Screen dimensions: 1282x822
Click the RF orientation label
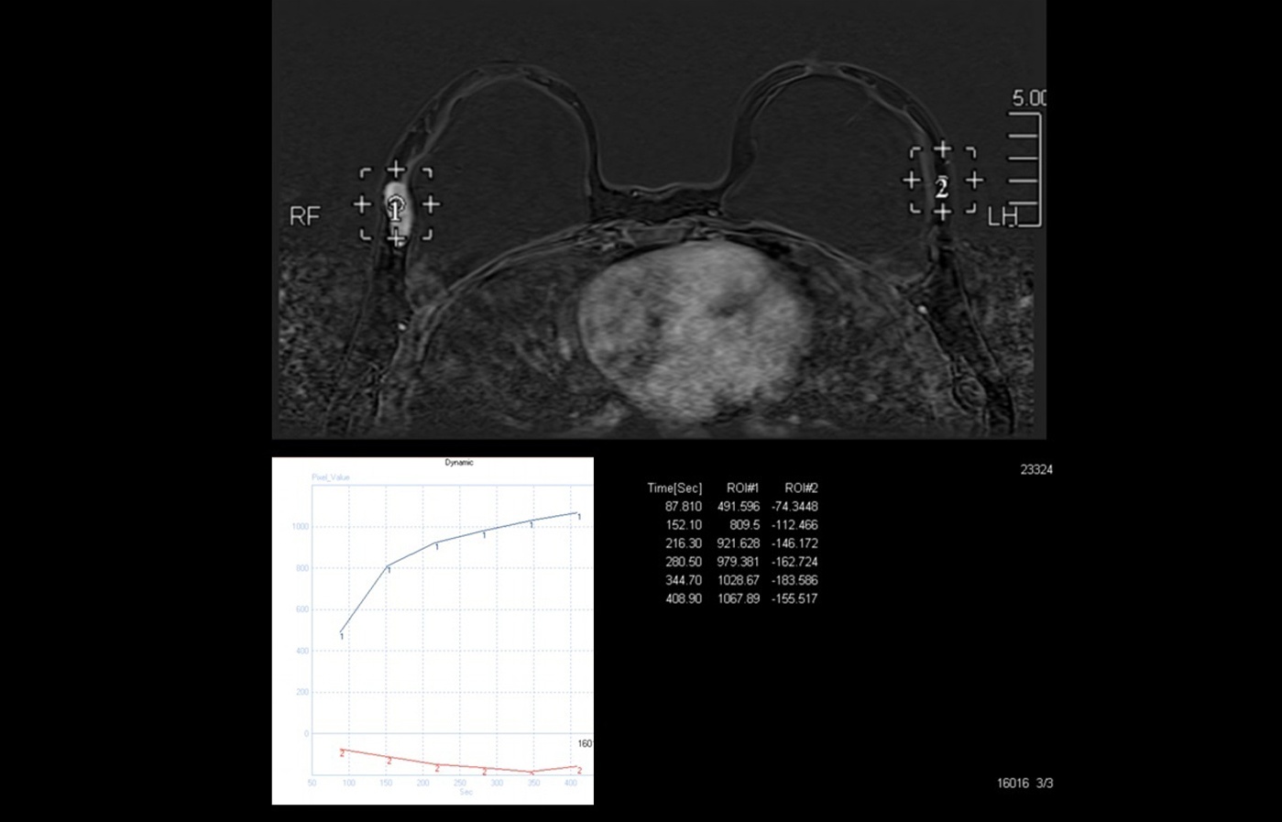pos(304,216)
